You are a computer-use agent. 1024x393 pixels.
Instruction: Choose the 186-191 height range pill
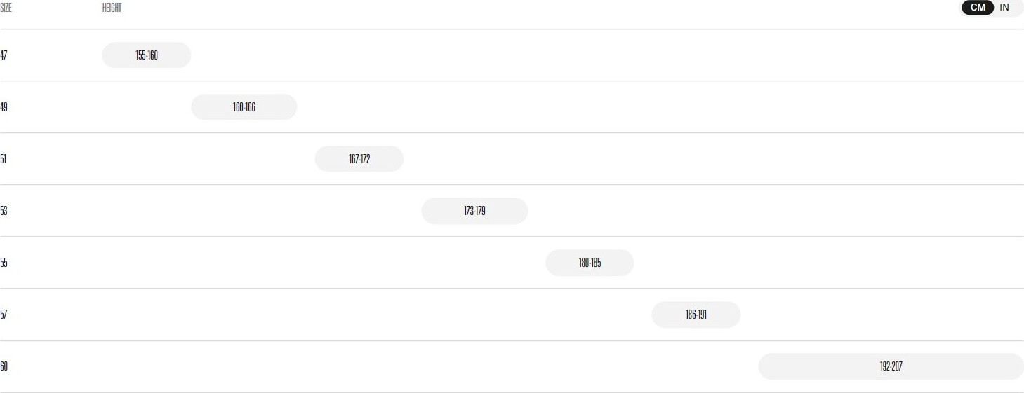(x=696, y=315)
